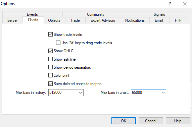The width and height of the screenshot is (192, 127).
Task: Switch to the Server tab
Action: (12, 20)
